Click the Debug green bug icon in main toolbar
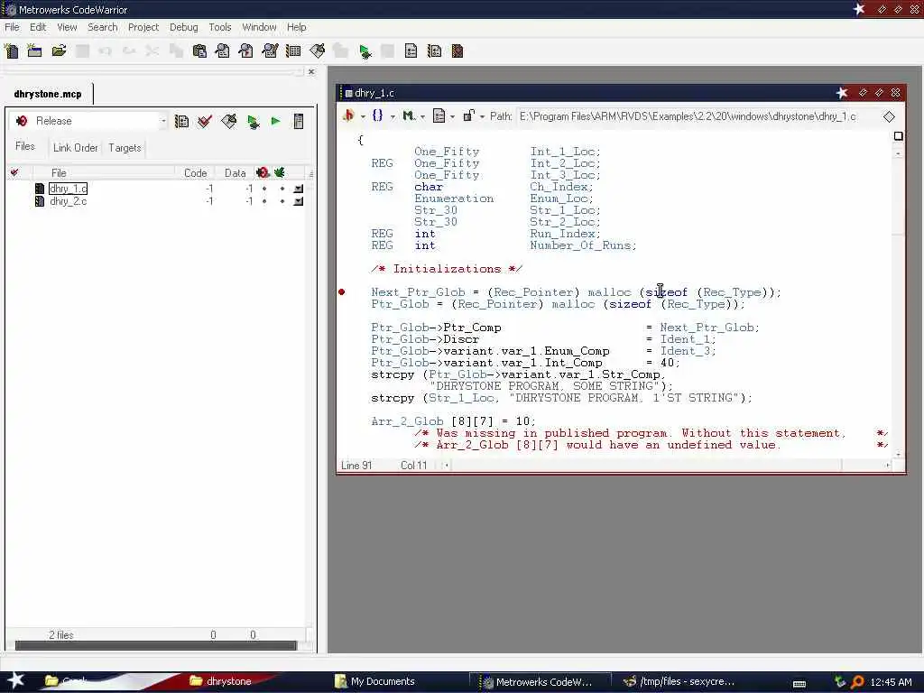The width and height of the screenshot is (924, 693). [x=365, y=51]
